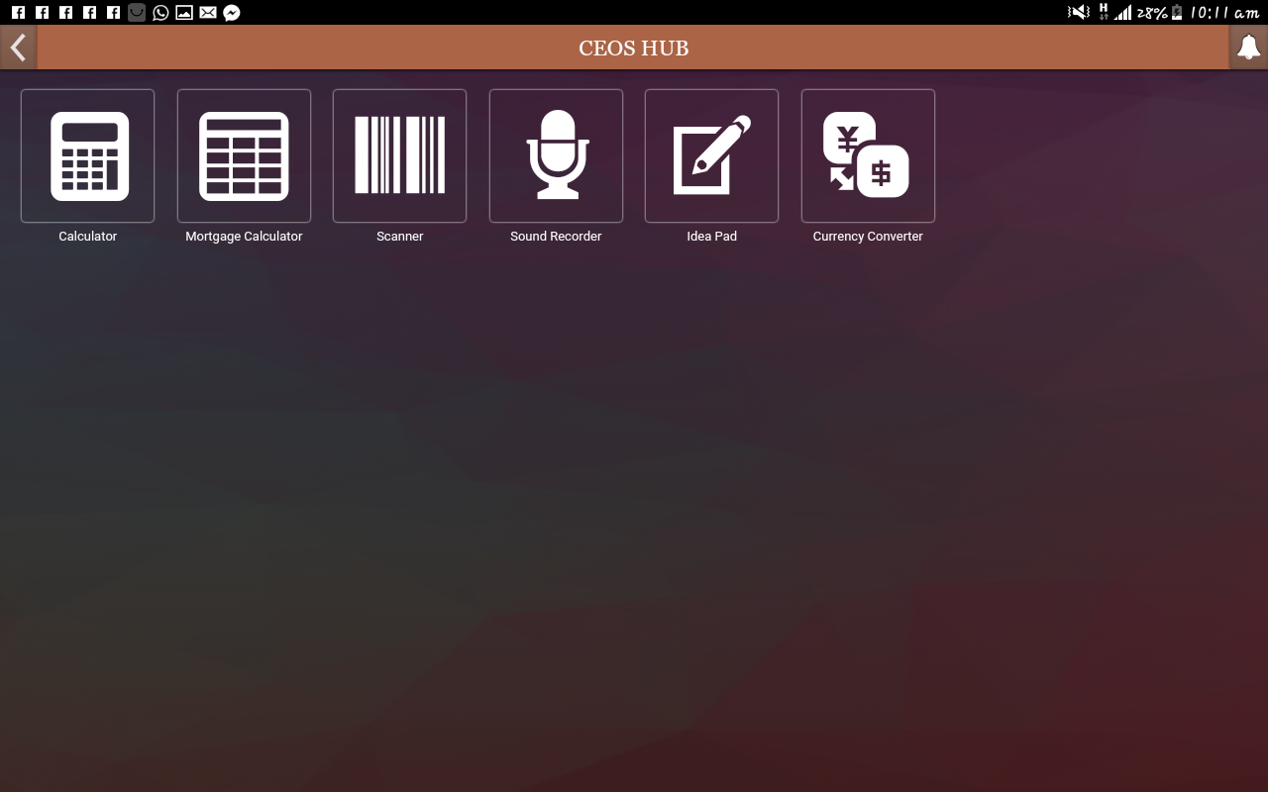
Task: Open notifications with the bell icon
Action: tap(1248, 47)
